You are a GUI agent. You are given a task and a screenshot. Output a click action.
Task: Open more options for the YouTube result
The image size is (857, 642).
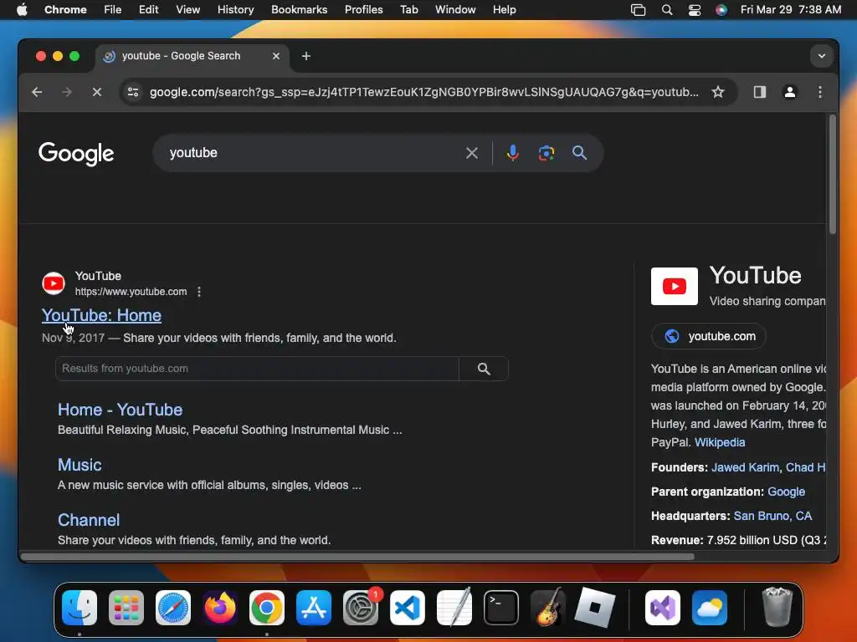[199, 292]
